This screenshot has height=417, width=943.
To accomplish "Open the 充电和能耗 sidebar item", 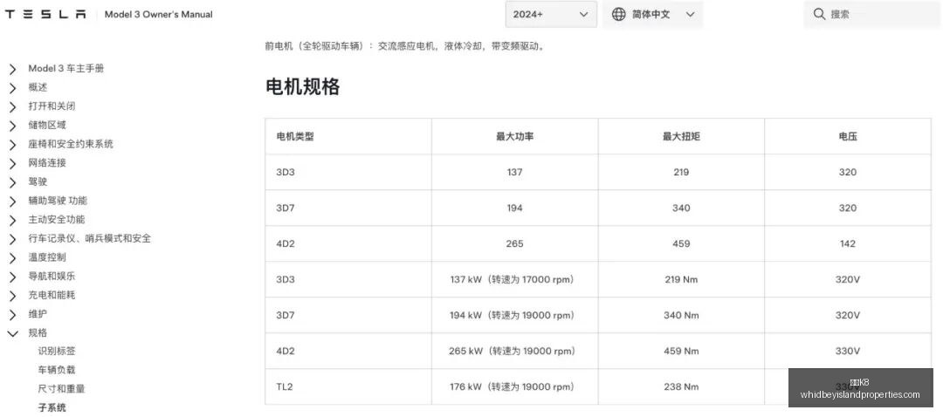I will pos(52,295).
